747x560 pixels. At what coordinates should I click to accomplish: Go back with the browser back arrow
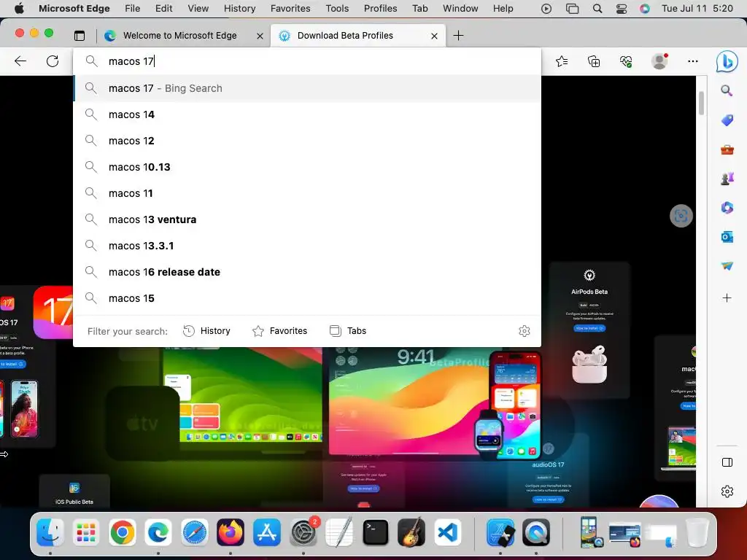pos(20,61)
